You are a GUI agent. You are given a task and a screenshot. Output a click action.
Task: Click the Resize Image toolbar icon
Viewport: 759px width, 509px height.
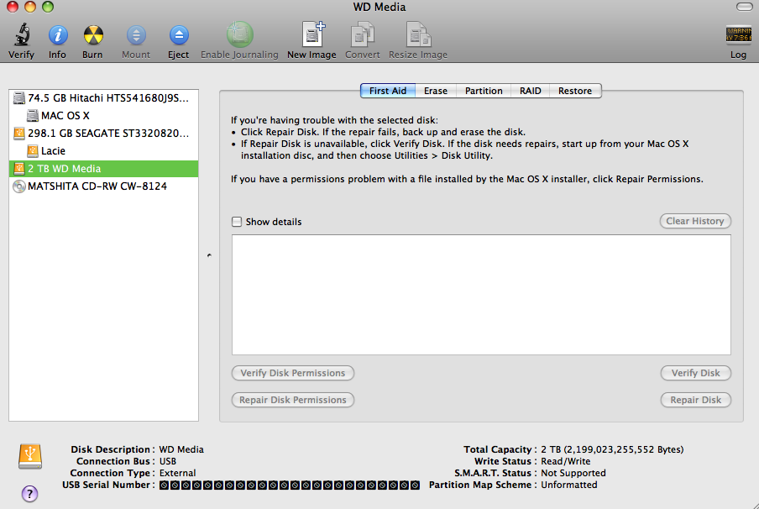point(418,35)
